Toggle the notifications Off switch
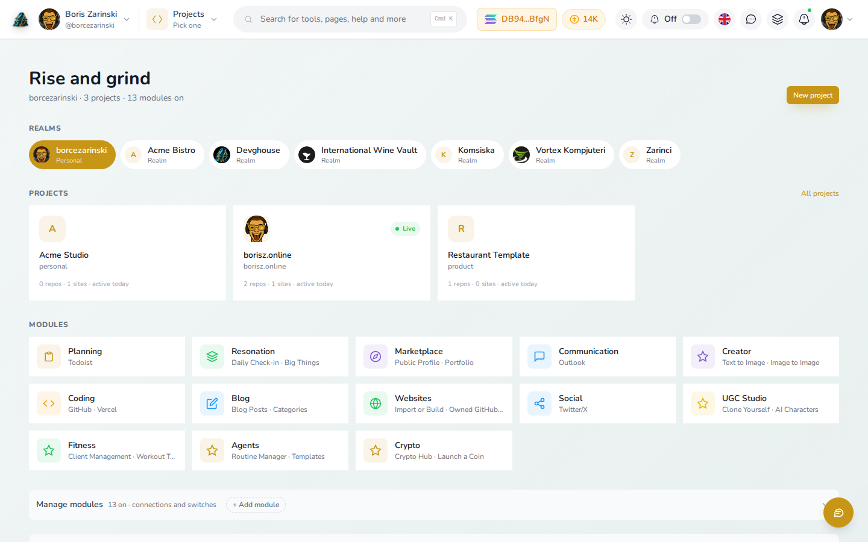Screen dimensions: 868x542 click(x=691, y=19)
